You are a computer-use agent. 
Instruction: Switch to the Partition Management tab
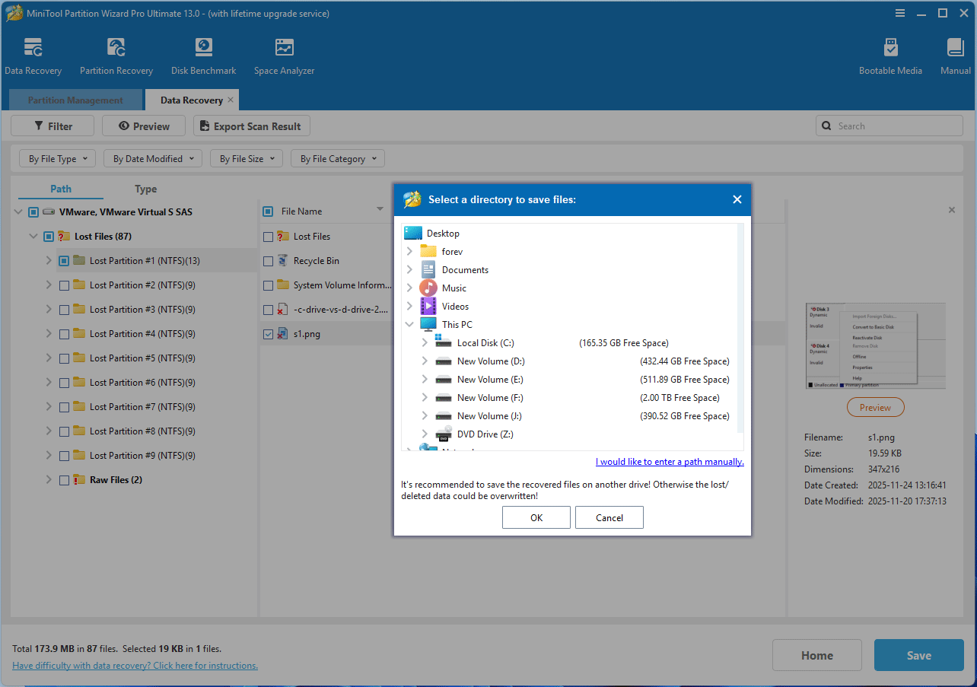click(x=75, y=100)
